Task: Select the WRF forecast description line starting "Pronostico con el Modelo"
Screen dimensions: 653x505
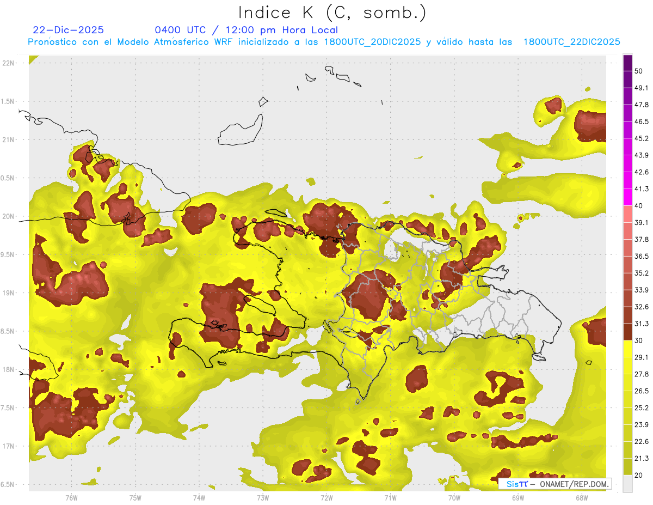Action: pos(324,42)
